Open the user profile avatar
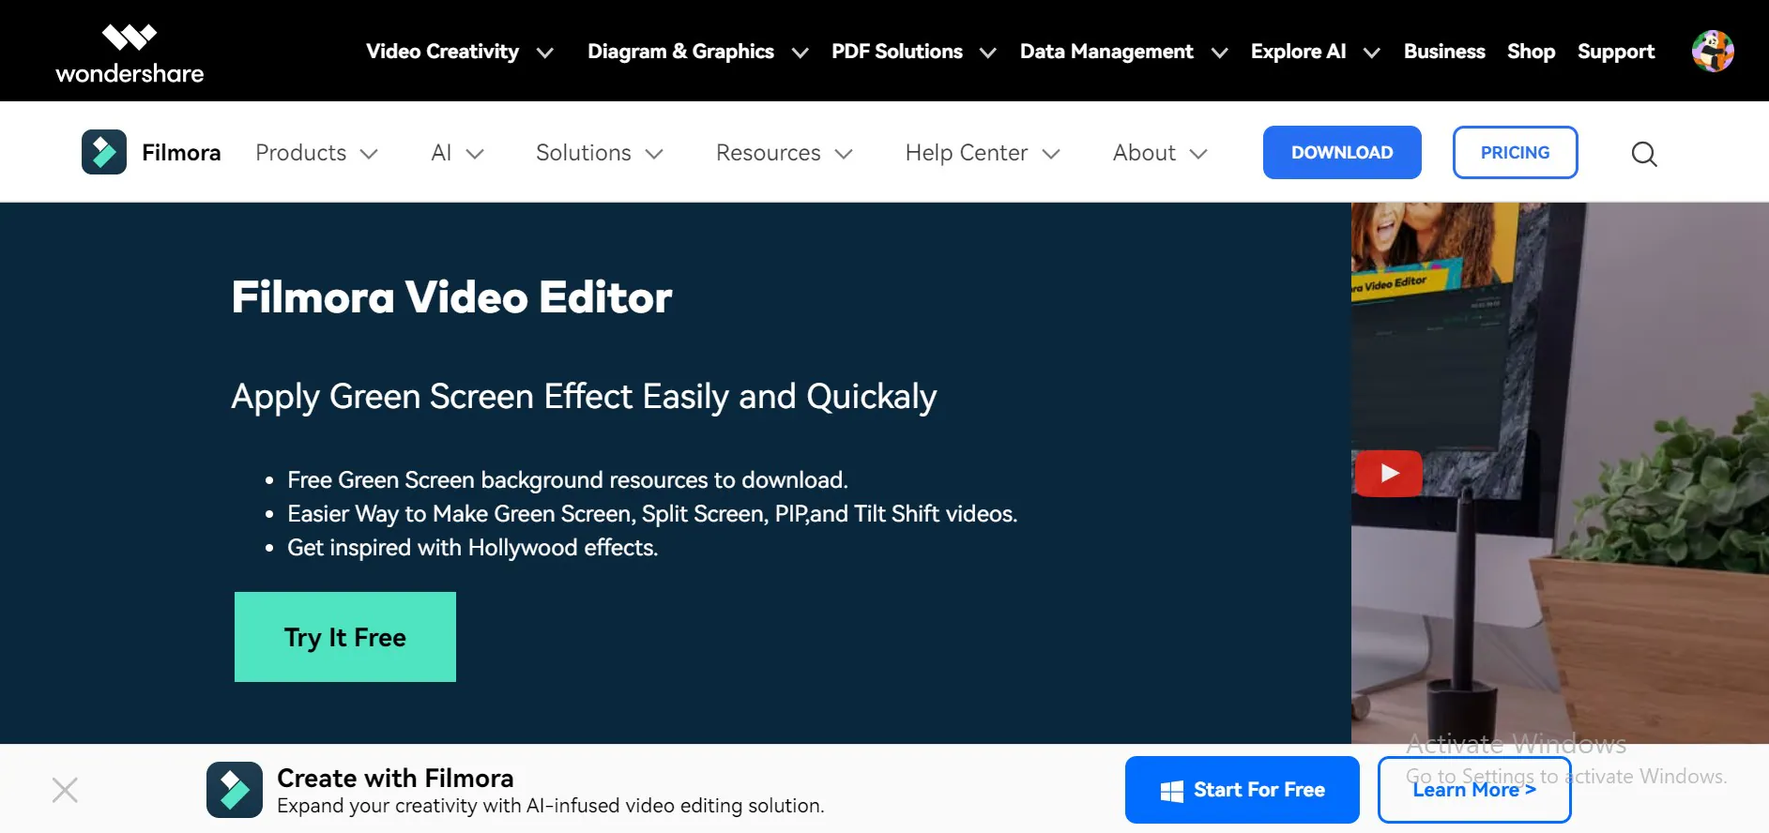Image resolution: width=1769 pixels, height=833 pixels. (x=1713, y=51)
